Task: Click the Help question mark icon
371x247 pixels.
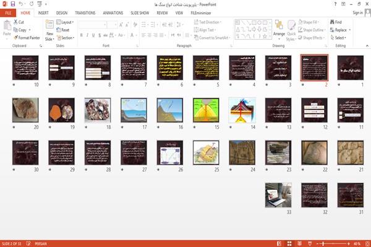Action: tap(335, 4)
